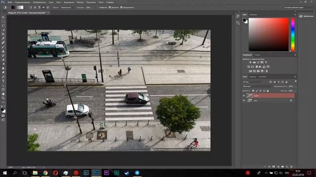
Task: Click the hue spectrum slider
Action: [x=293, y=34]
